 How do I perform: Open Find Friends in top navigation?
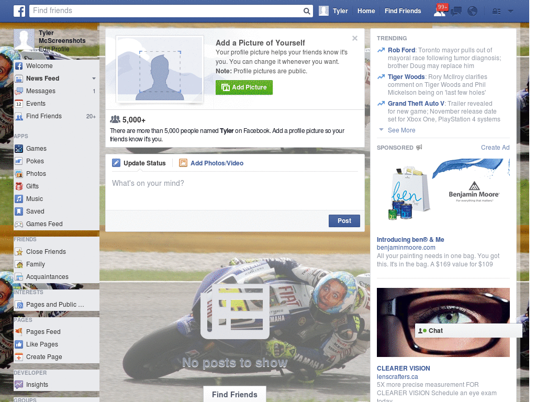pos(403,11)
